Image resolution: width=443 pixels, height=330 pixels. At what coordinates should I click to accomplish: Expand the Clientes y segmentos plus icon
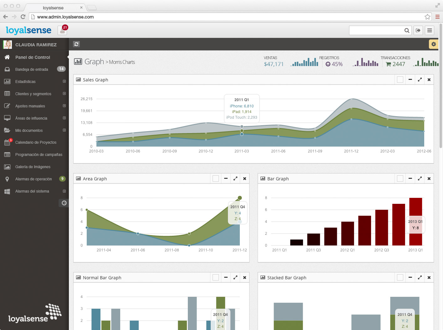[x=64, y=94]
